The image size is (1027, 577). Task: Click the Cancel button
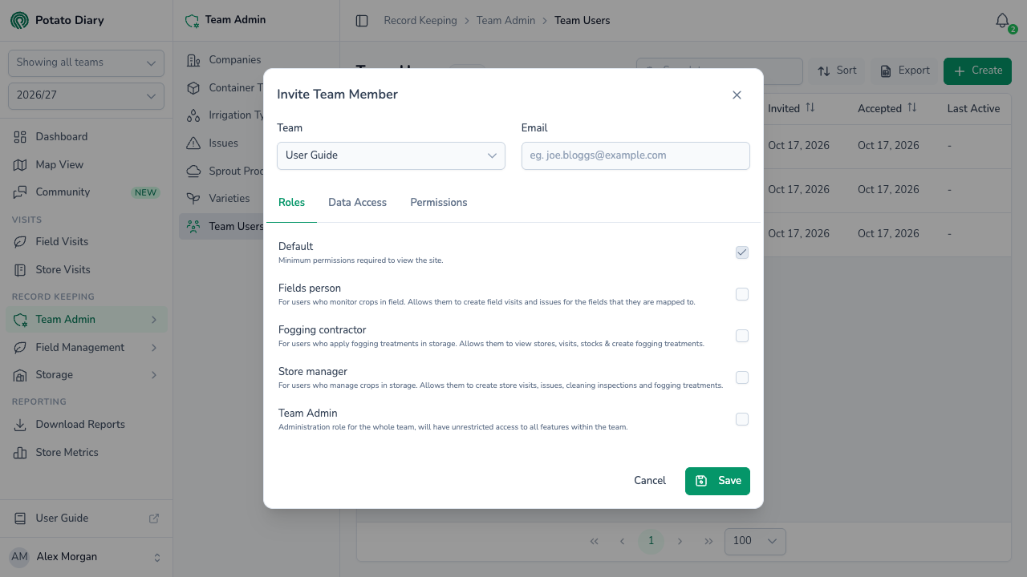point(650,481)
